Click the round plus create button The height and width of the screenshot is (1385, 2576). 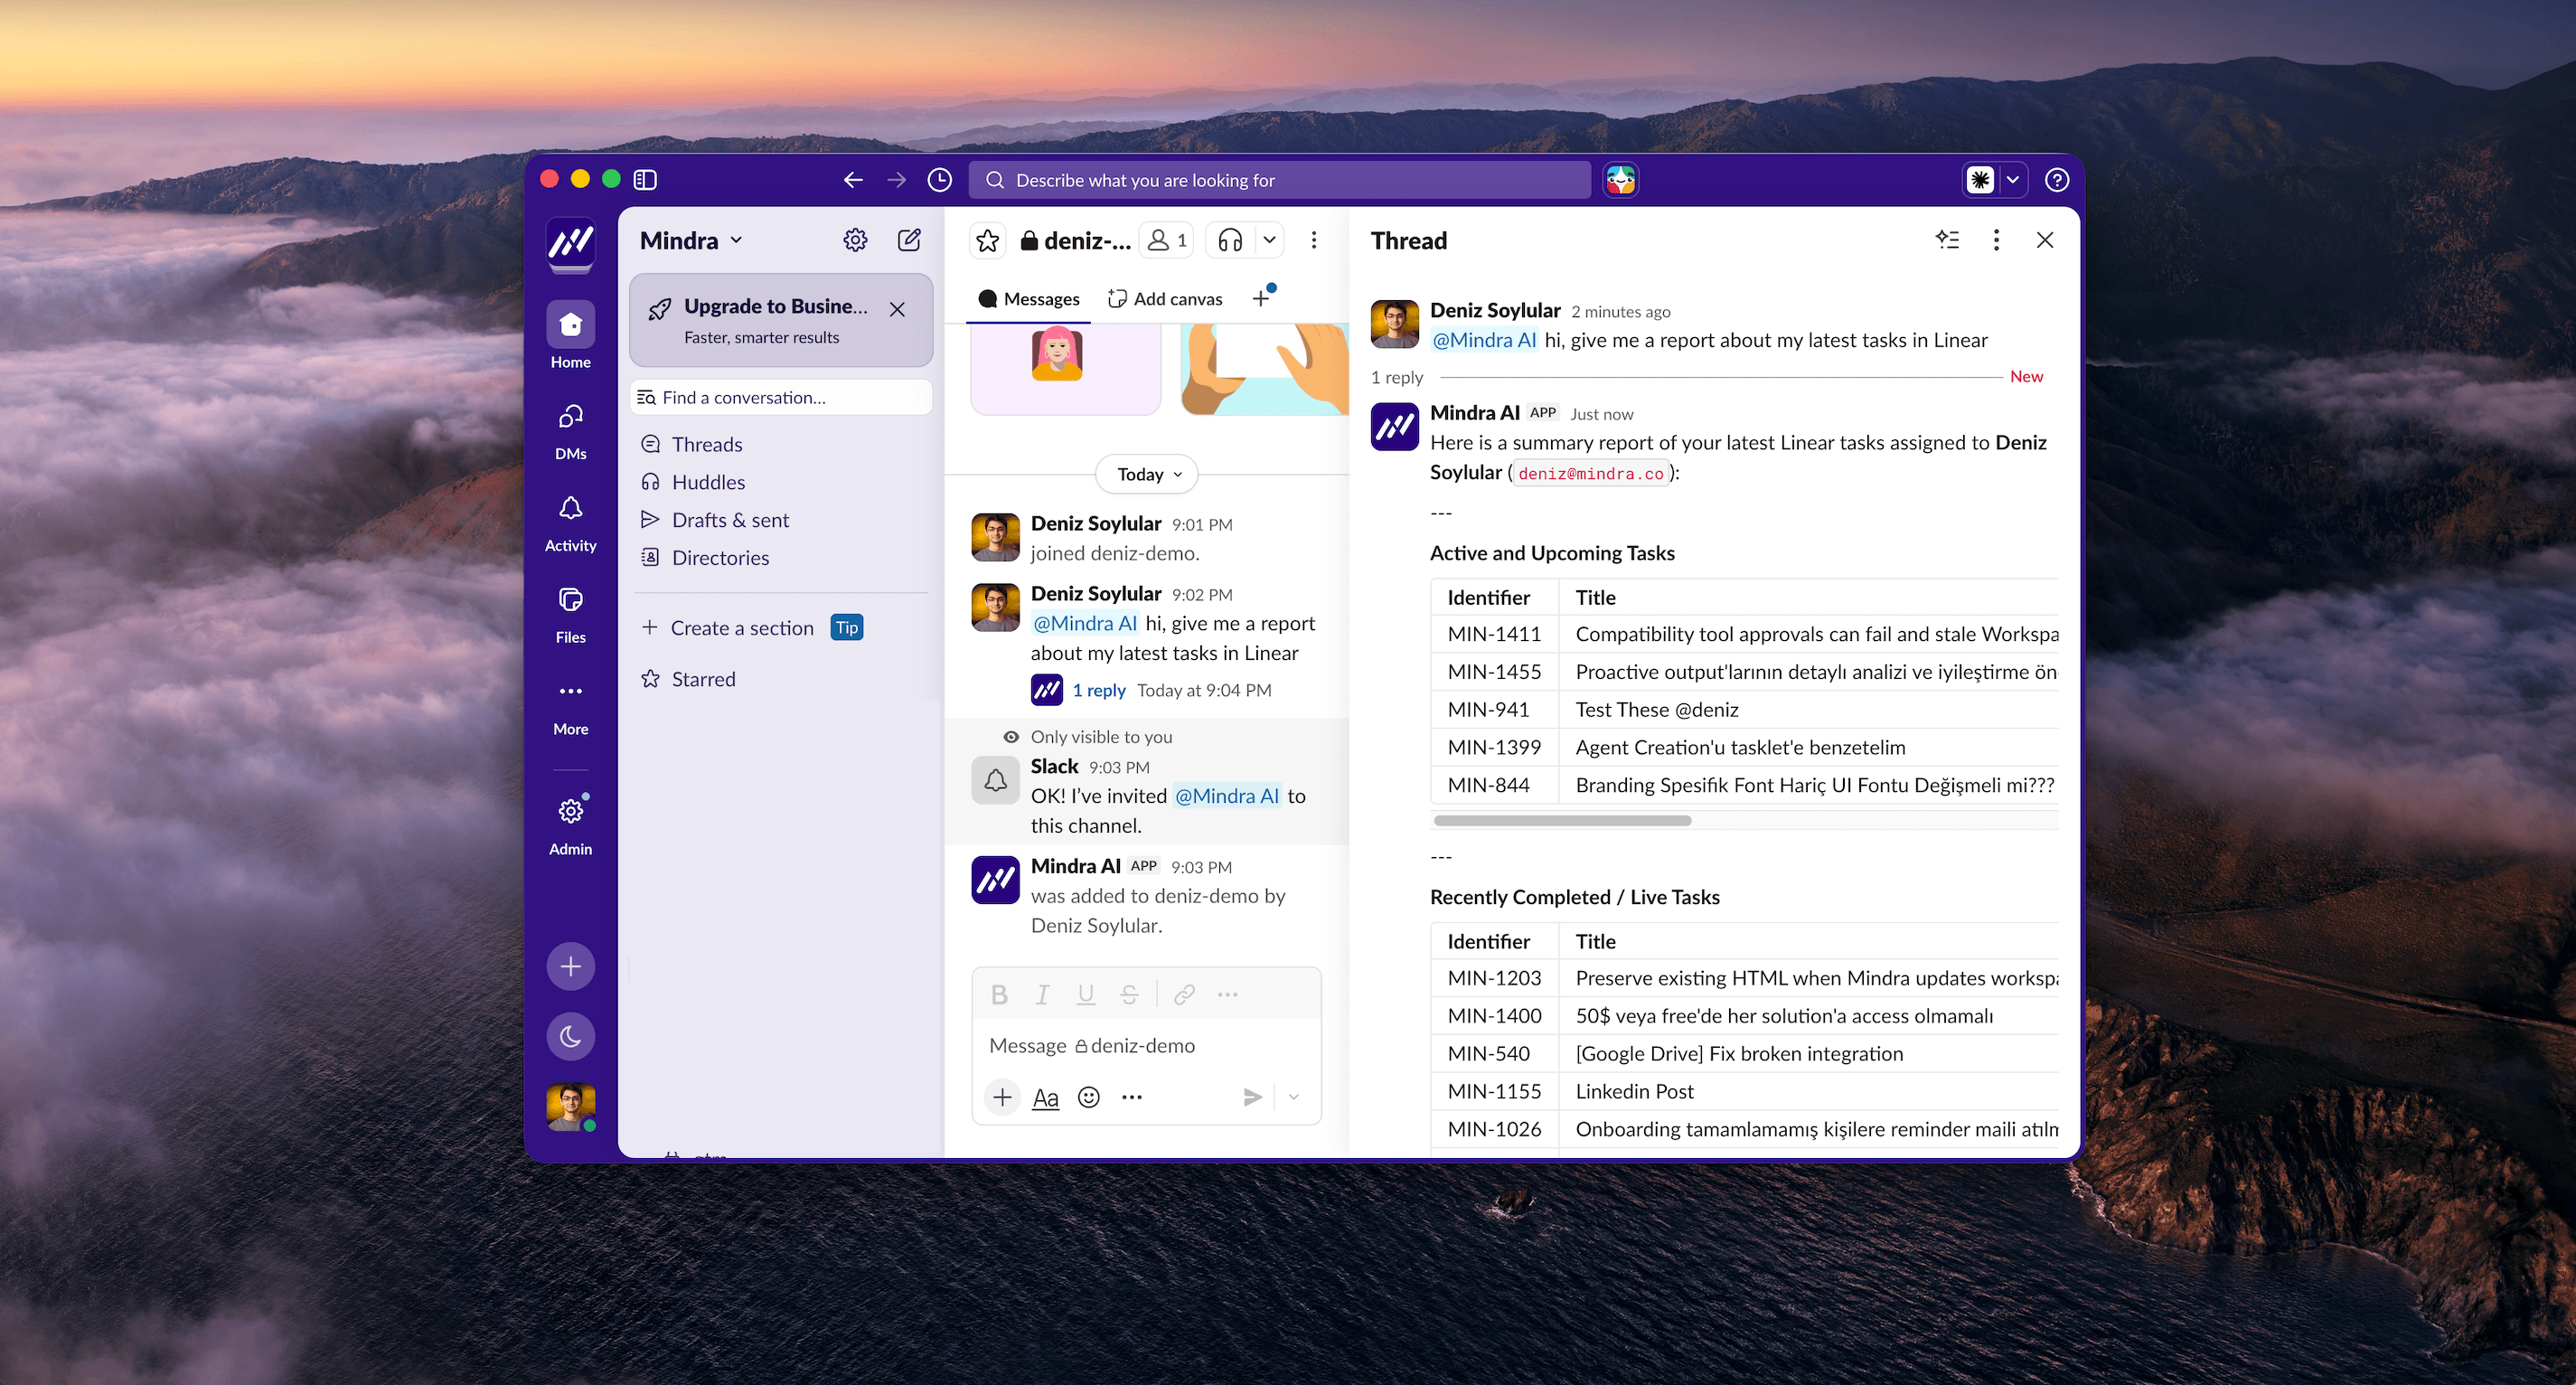(570, 966)
